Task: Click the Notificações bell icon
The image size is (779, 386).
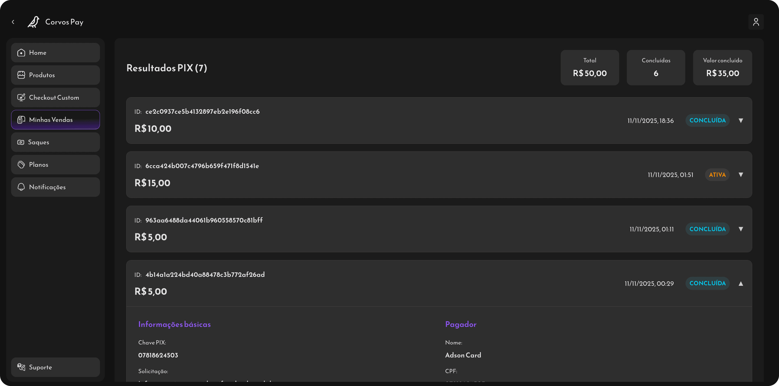Action: click(x=21, y=187)
